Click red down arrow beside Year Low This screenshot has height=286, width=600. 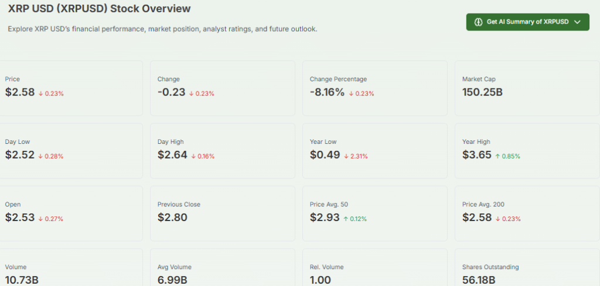coord(346,156)
